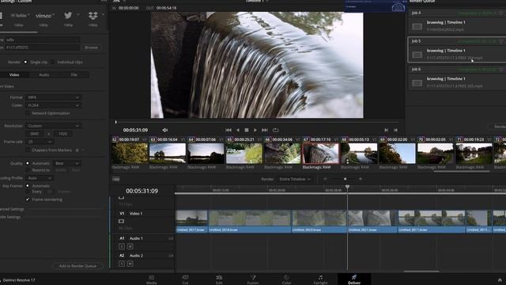Select the Single clip render option

(x=25, y=62)
